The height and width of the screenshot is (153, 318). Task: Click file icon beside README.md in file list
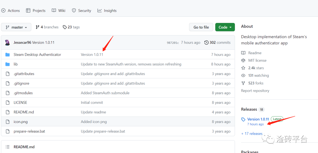tap(7, 112)
